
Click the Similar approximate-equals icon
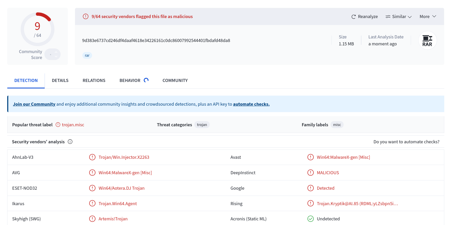[388, 16]
